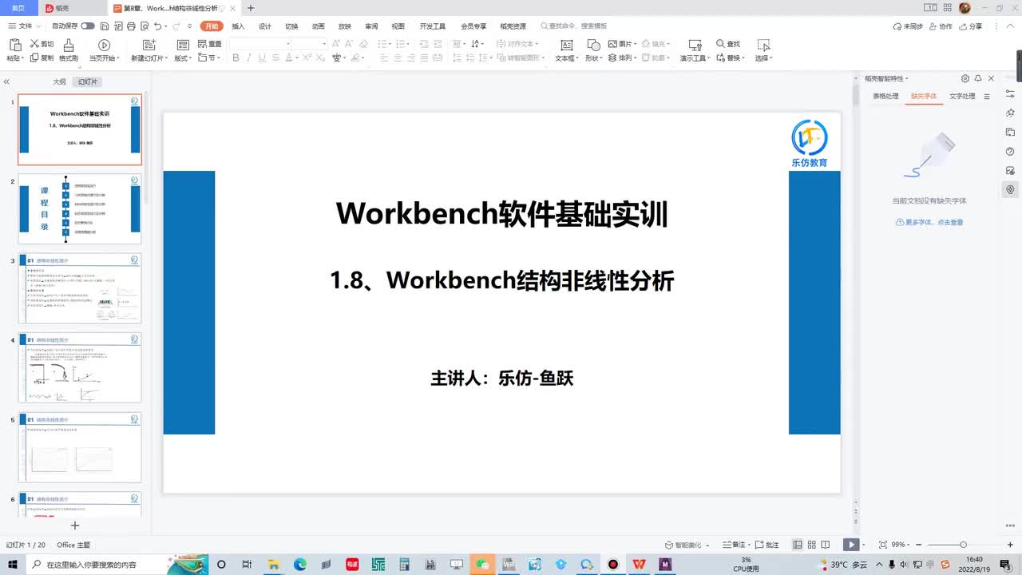Click the Not Synced (未同步) button

908,26
